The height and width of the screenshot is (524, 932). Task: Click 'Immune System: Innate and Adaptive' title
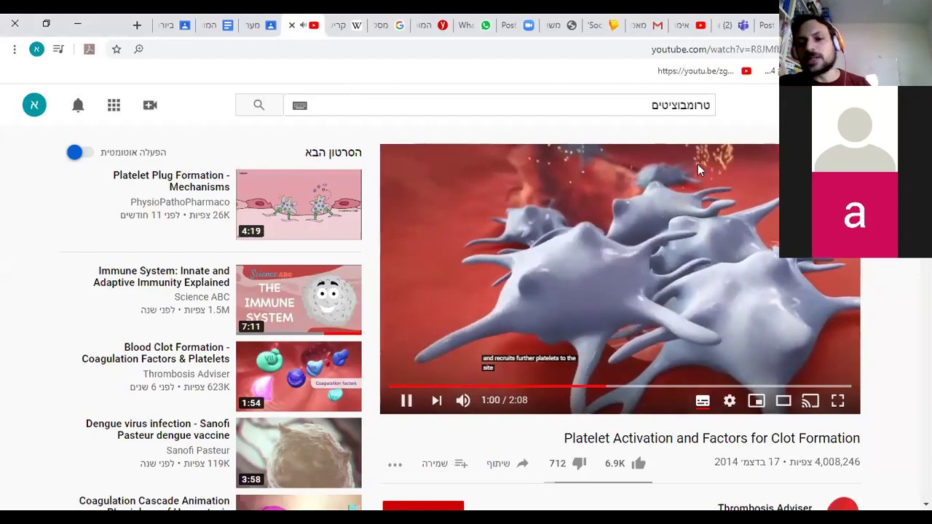[x=161, y=277]
